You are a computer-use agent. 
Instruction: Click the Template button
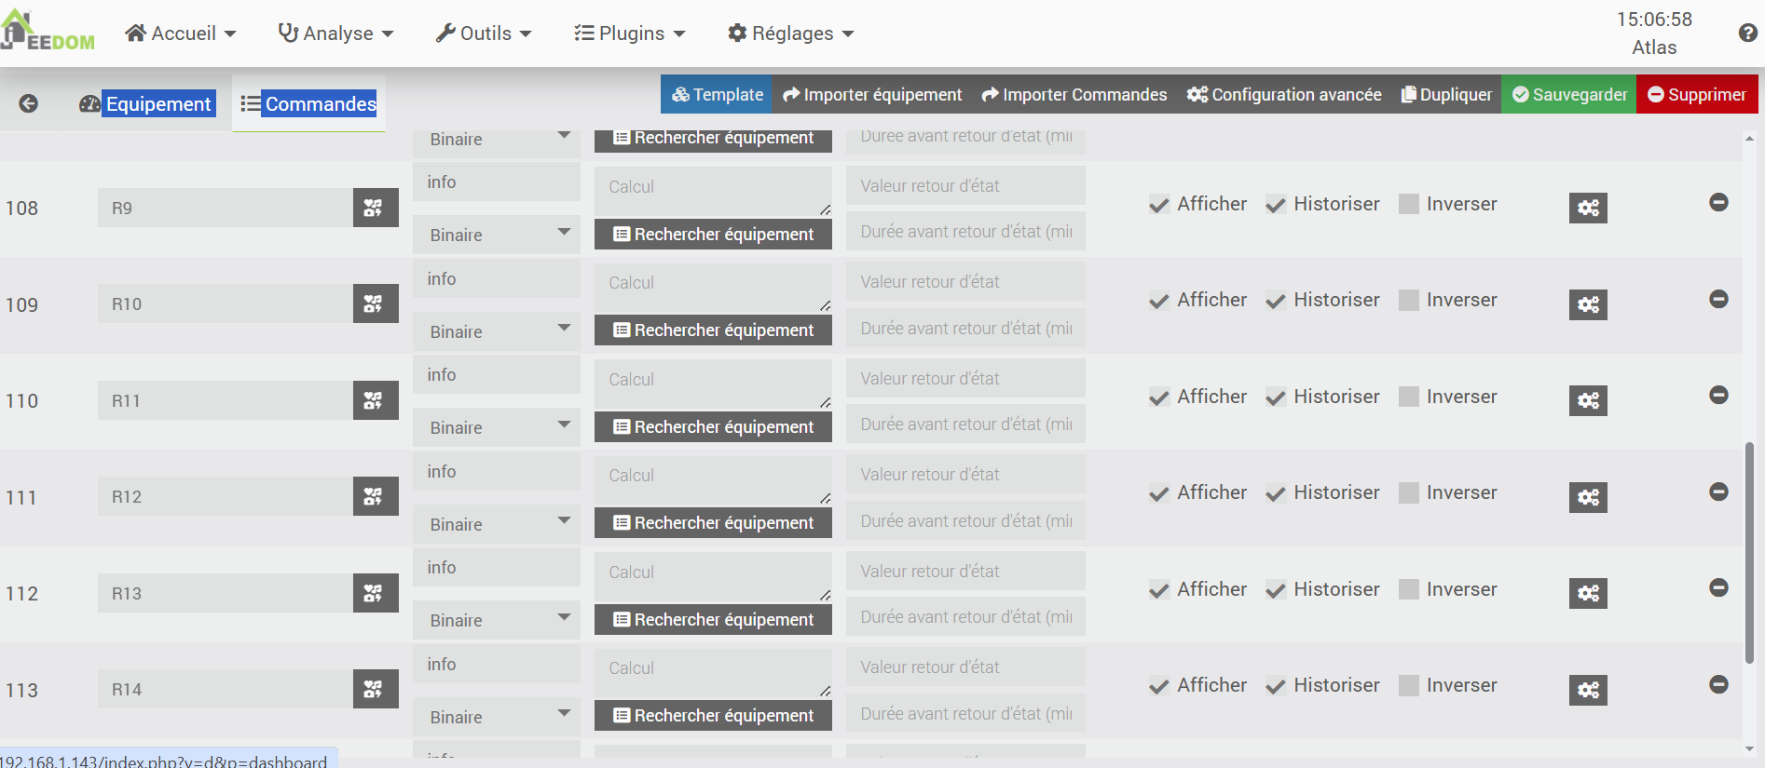[718, 94]
